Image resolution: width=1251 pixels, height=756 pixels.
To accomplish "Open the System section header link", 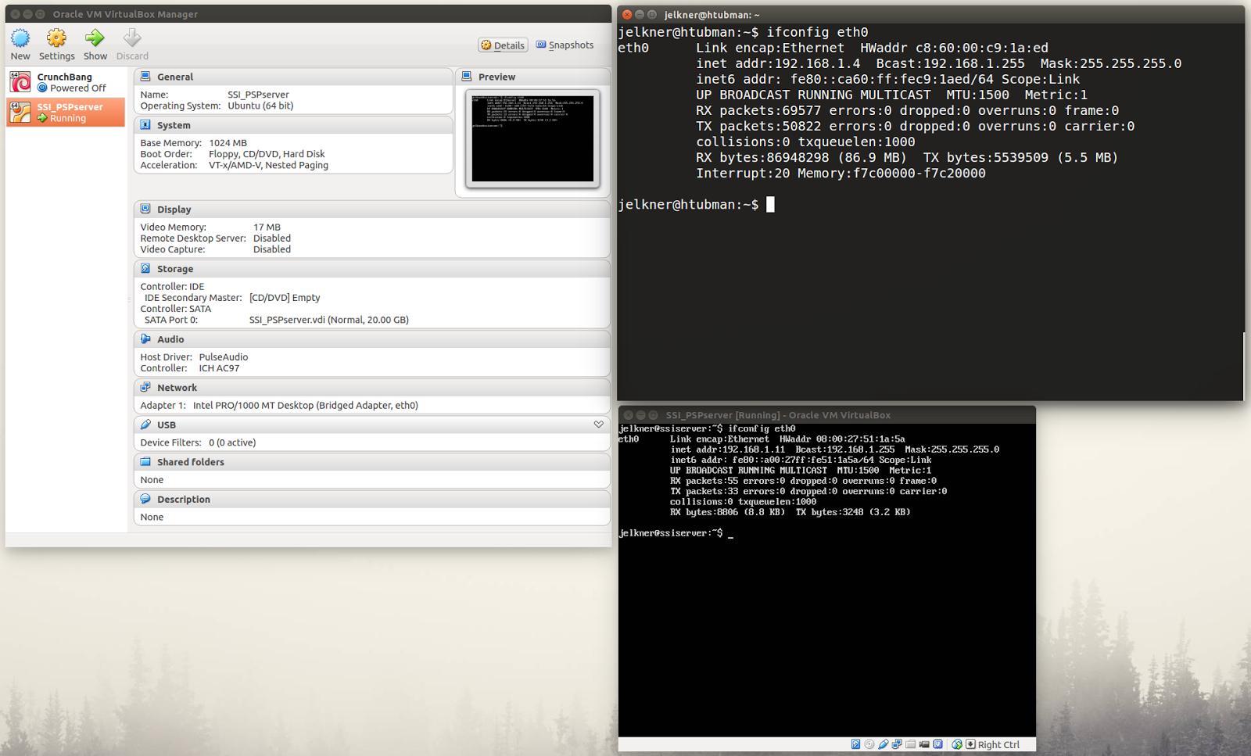I will pos(174,126).
